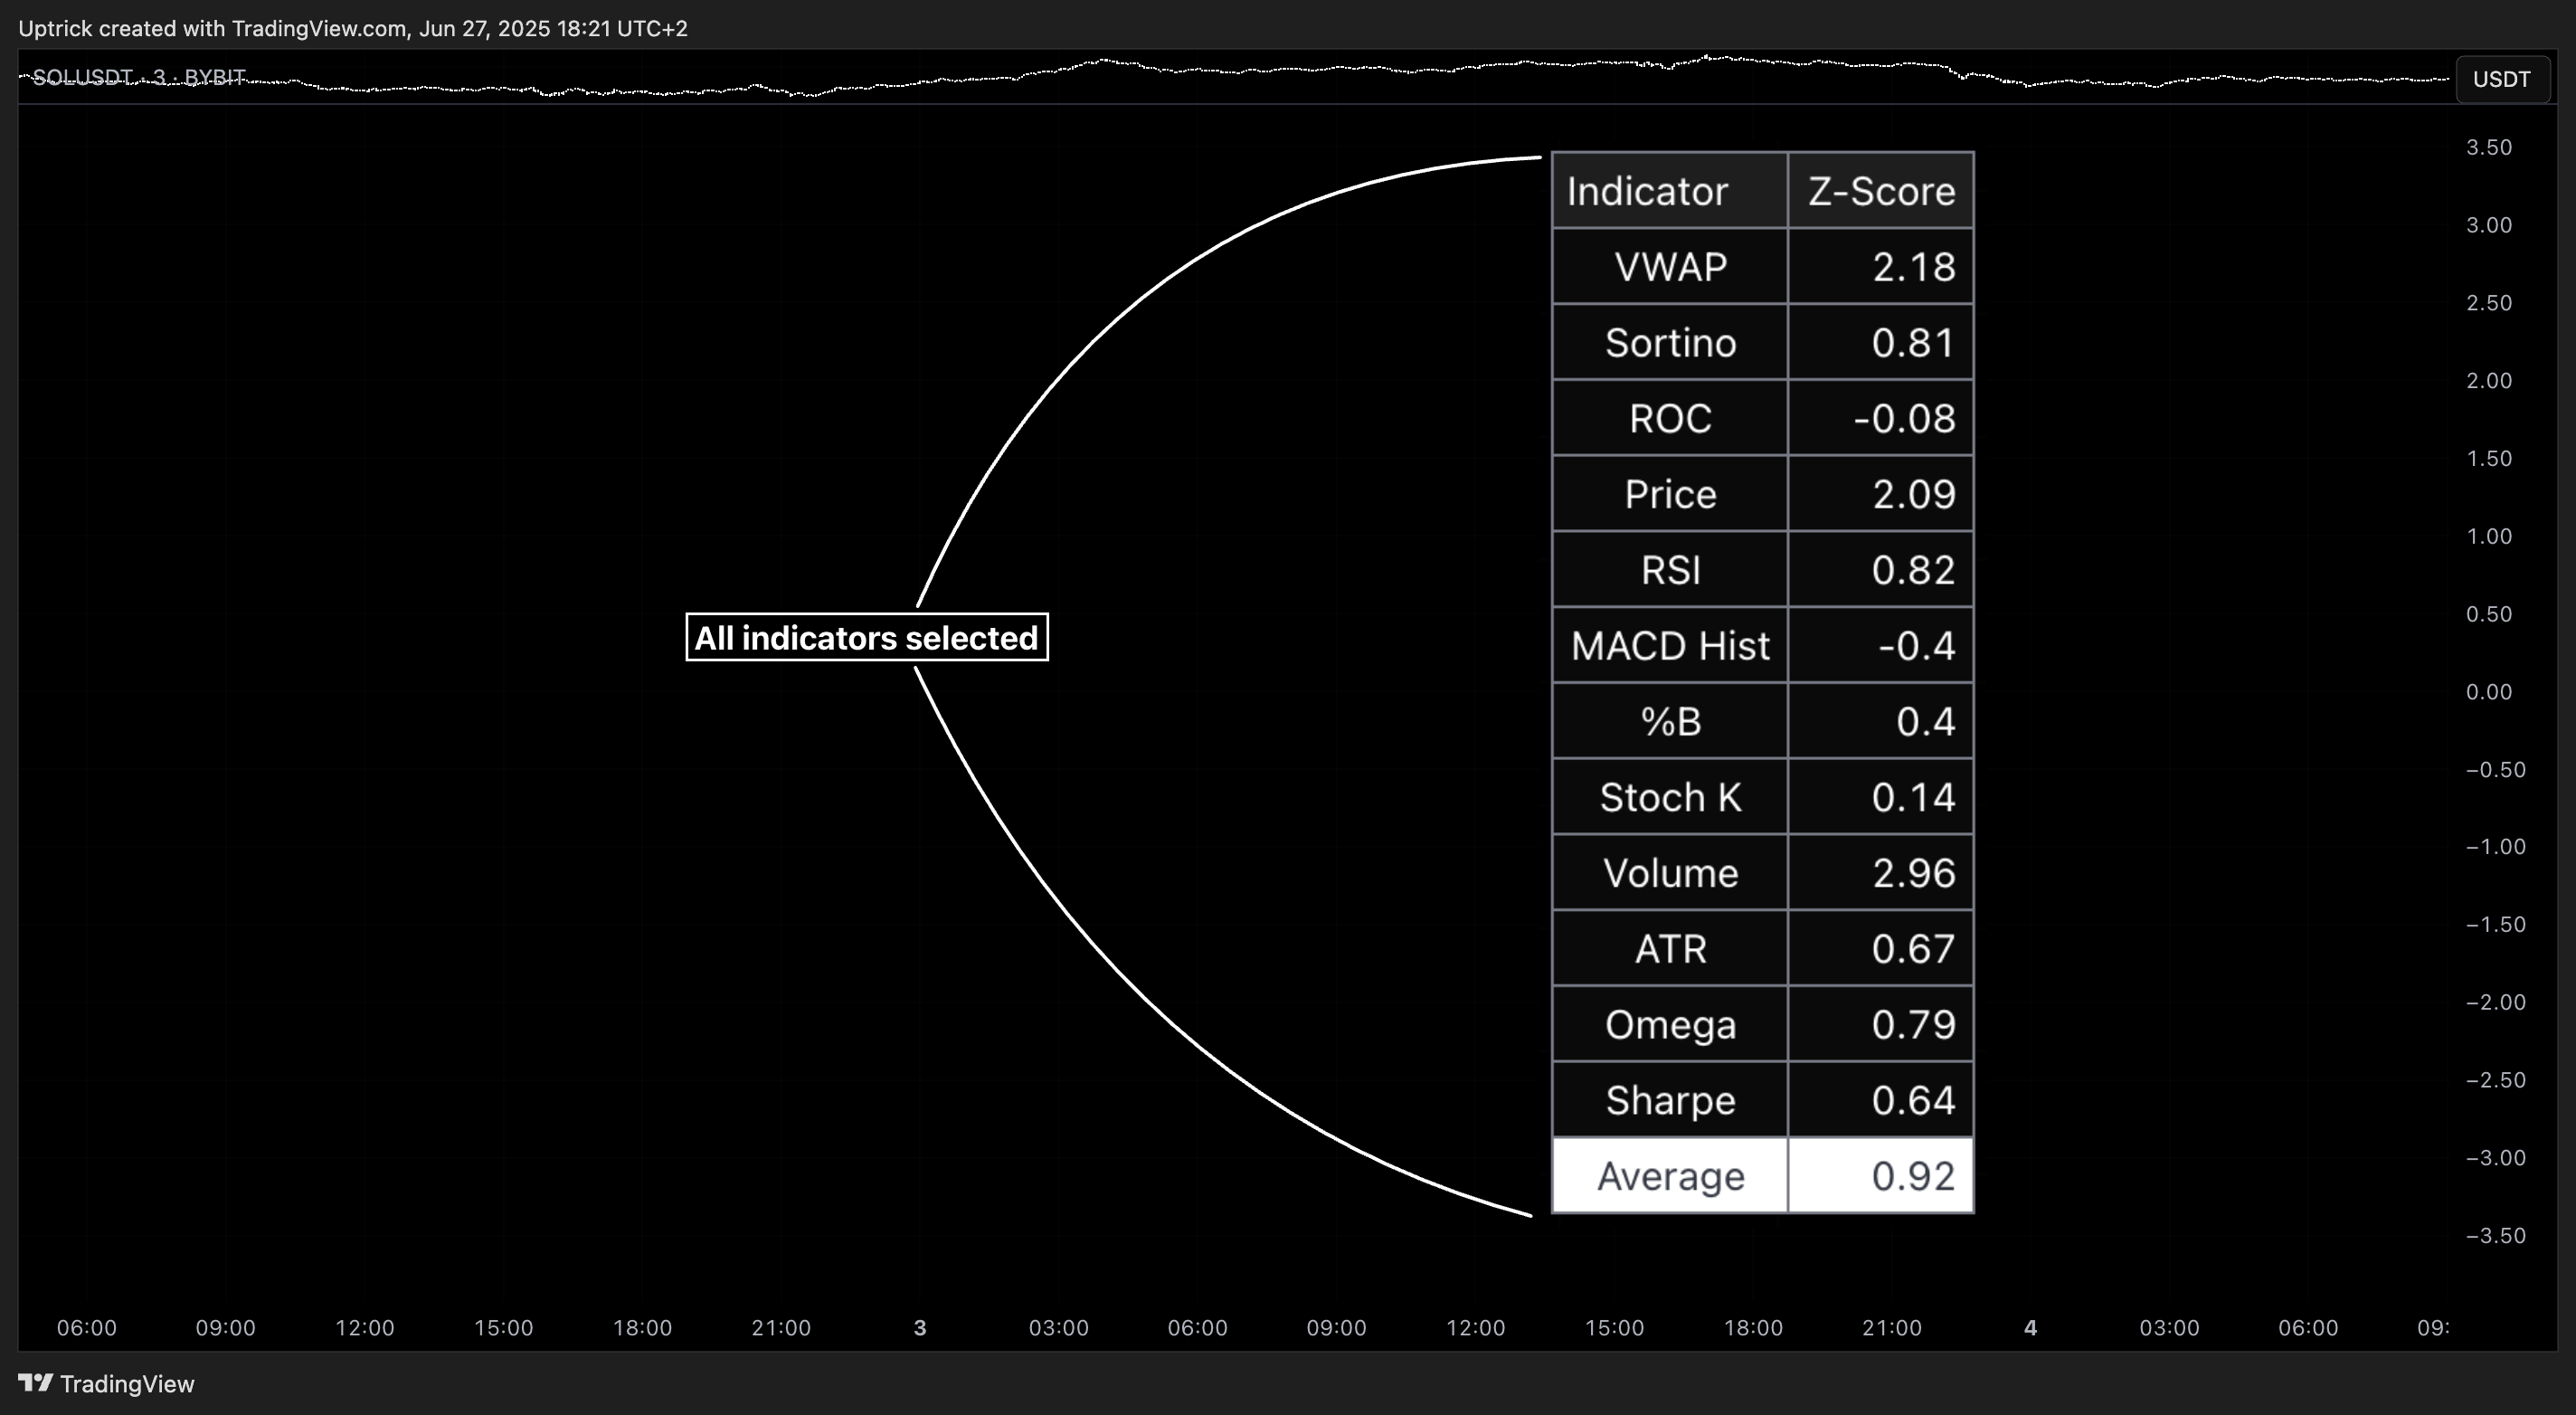The height and width of the screenshot is (1415, 2576).
Task: Click the SOLUSDT · 3 · BYBIT symbol label
Action: click(x=139, y=77)
